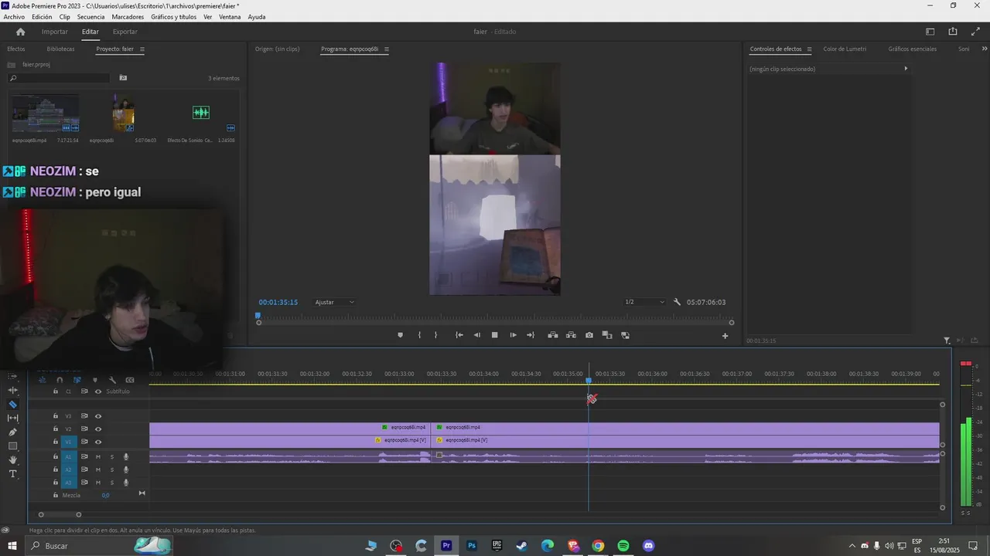Open Proyecto: faier panel menu
This screenshot has width=990, height=556.
[x=142, y=49]
